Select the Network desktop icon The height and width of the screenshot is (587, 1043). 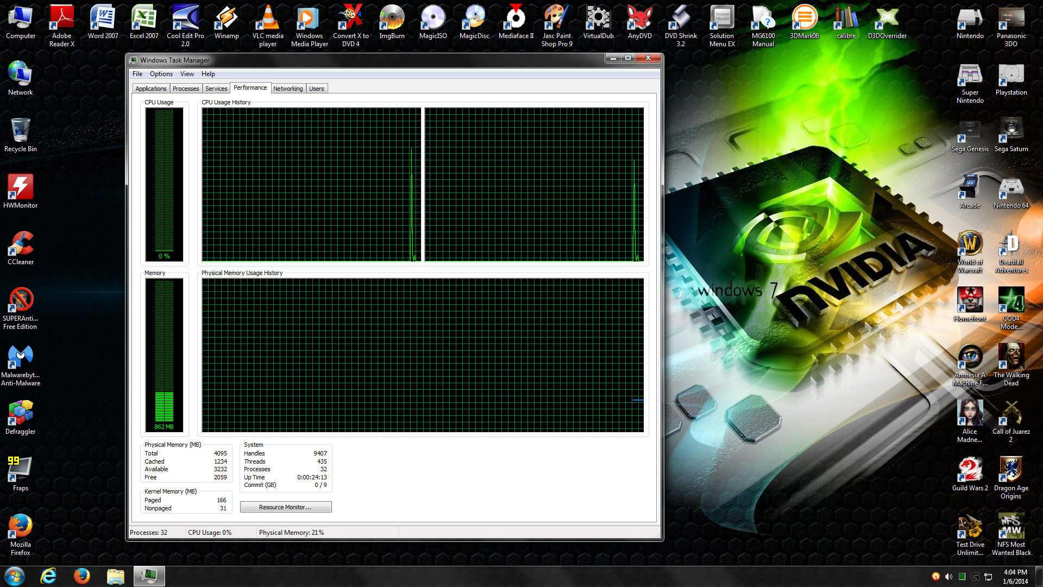point(21,79)
